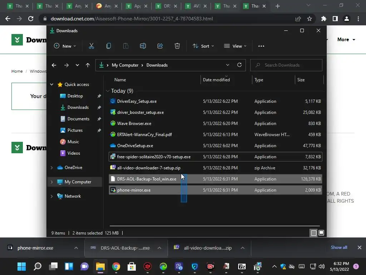Click the Share icon in Explorer toolbar

click(160, 46)
